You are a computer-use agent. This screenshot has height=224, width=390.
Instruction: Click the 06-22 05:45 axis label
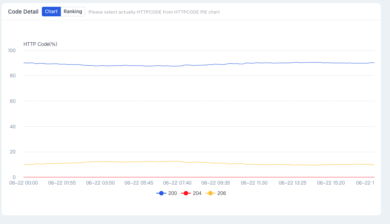pyautogui.click(x=139, y=183)
